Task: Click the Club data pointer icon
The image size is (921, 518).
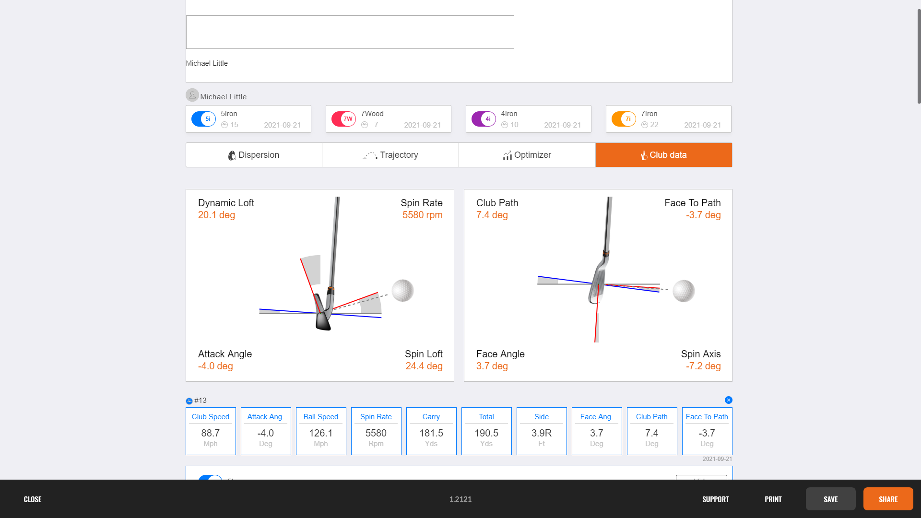Action: (644, 155)
